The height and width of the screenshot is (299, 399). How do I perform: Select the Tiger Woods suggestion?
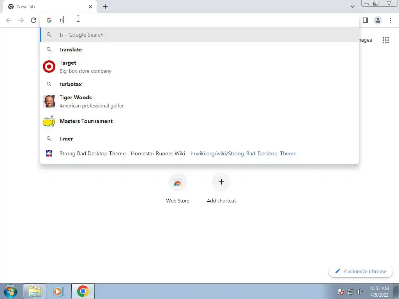pyautogui.click(x=199, y=101)
